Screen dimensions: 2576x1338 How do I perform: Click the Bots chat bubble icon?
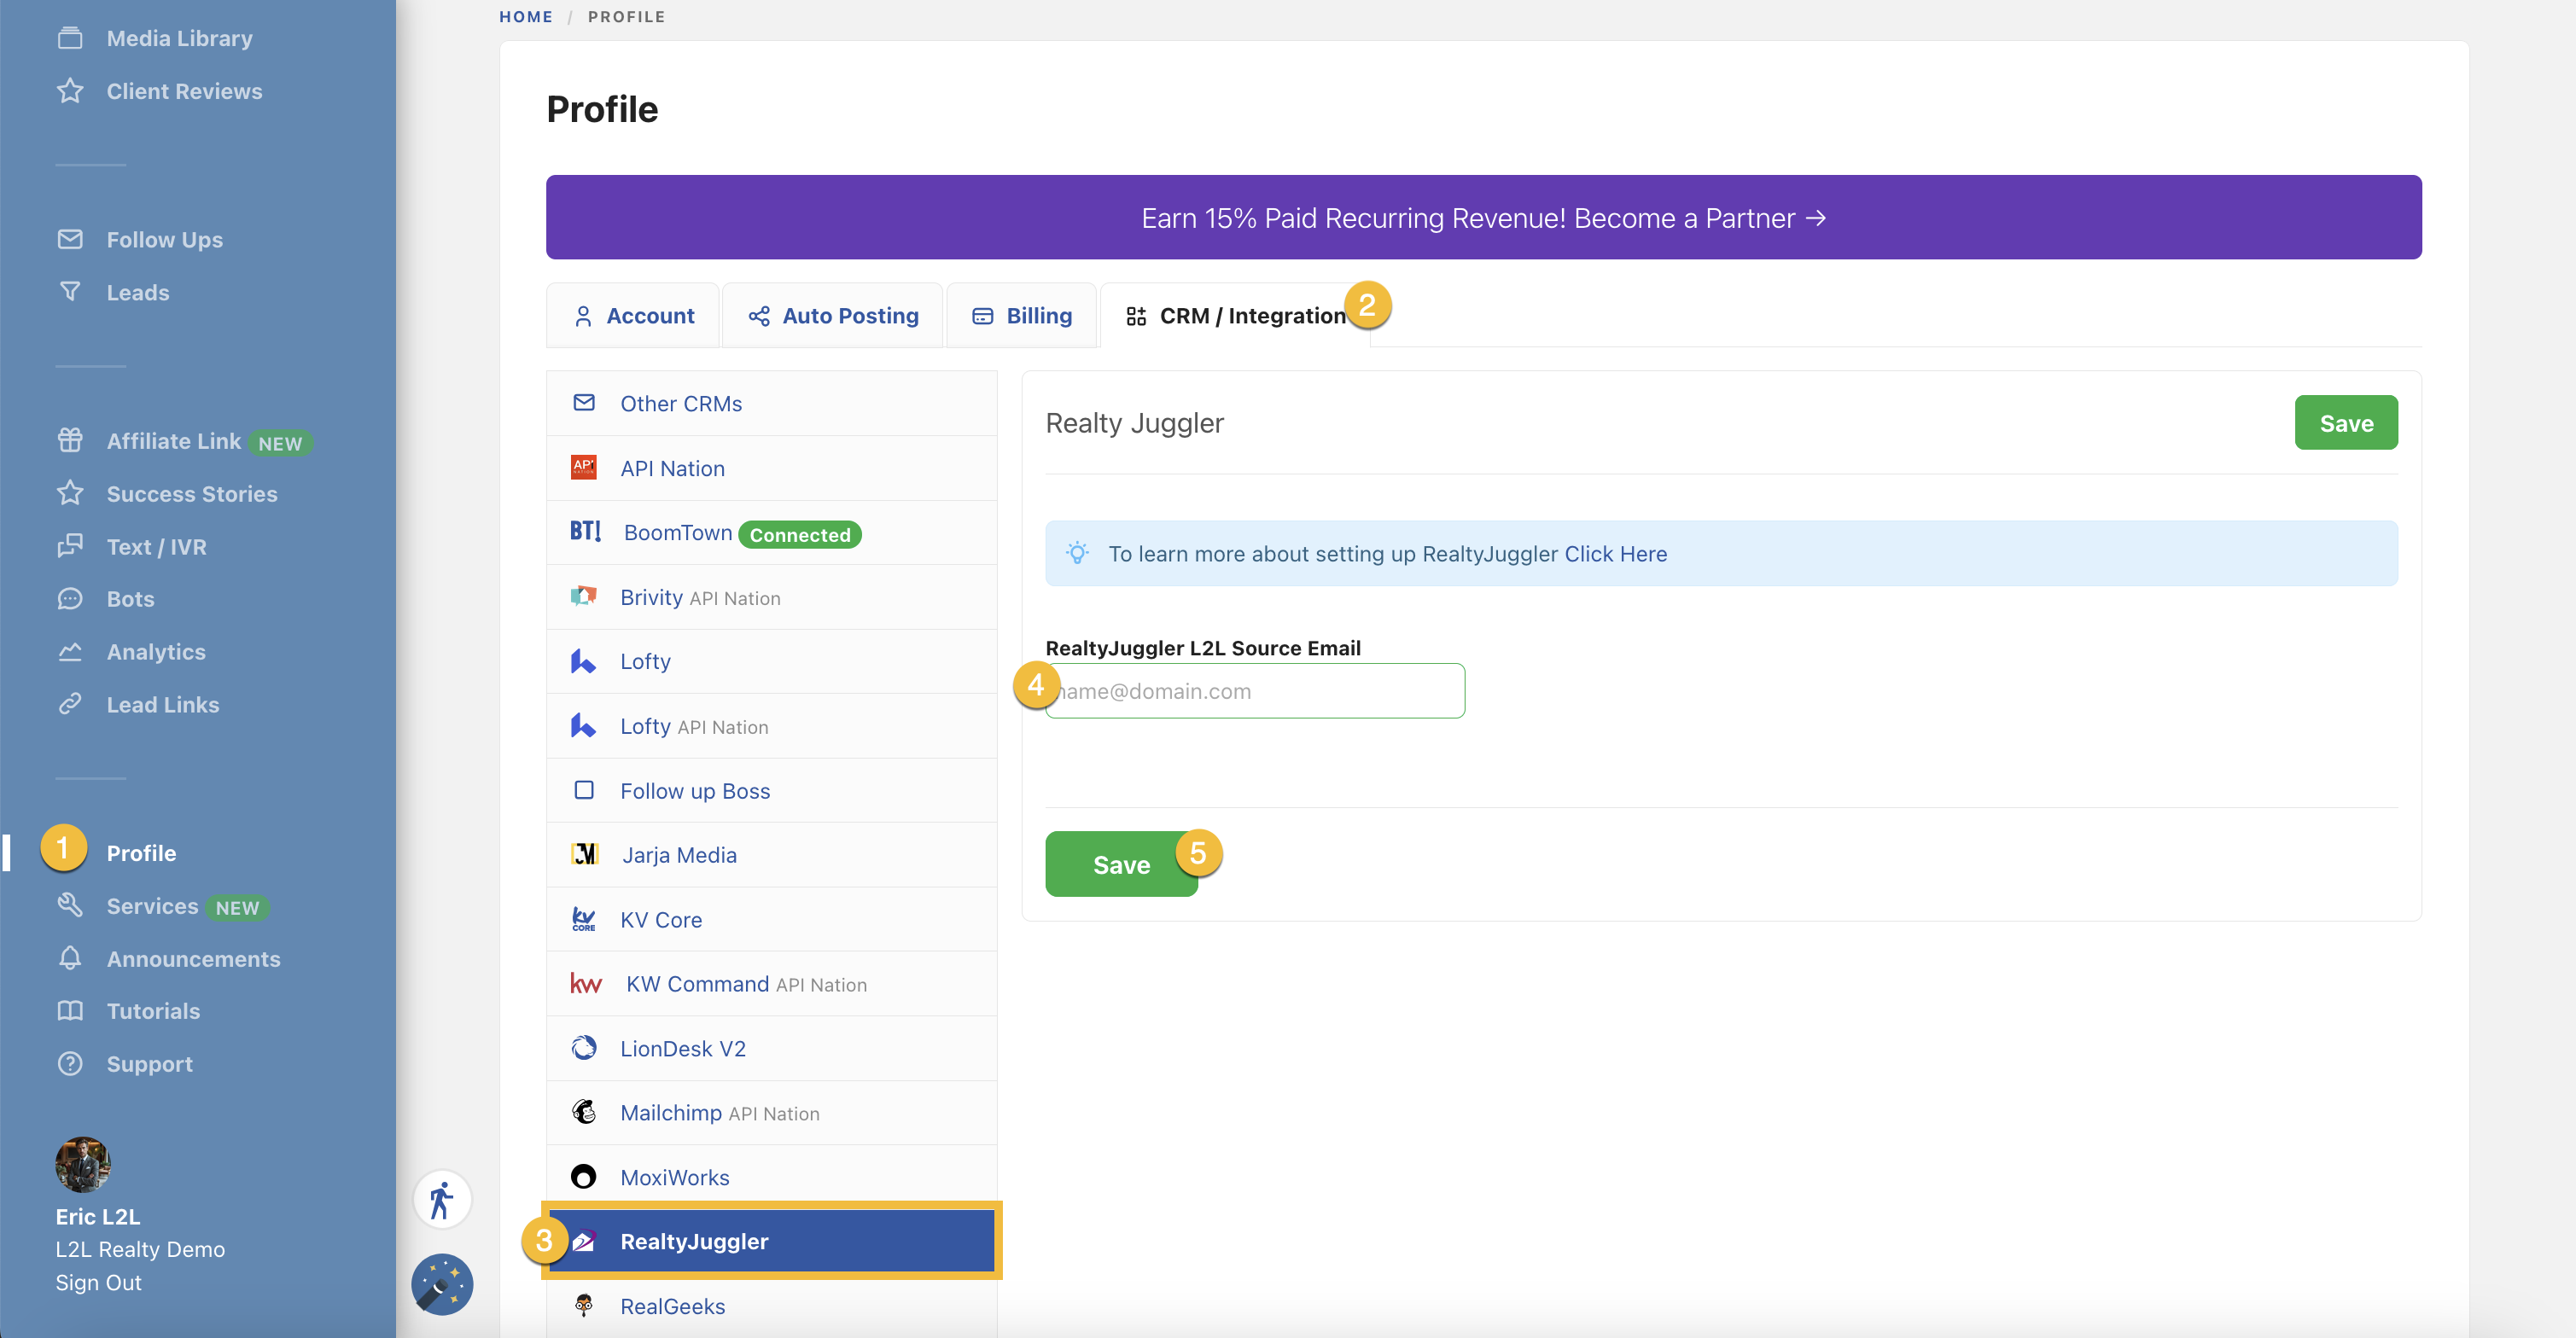tap(70, 599)
